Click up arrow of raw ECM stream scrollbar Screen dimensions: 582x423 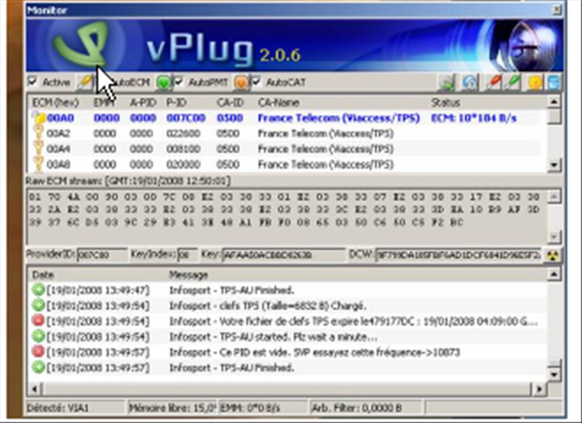coord(554,196)
